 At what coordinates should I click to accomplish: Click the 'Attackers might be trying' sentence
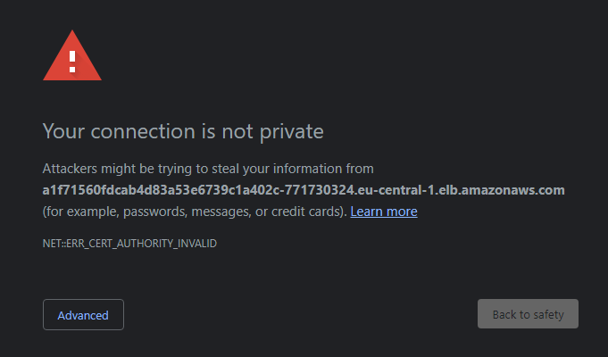[208, 168]
